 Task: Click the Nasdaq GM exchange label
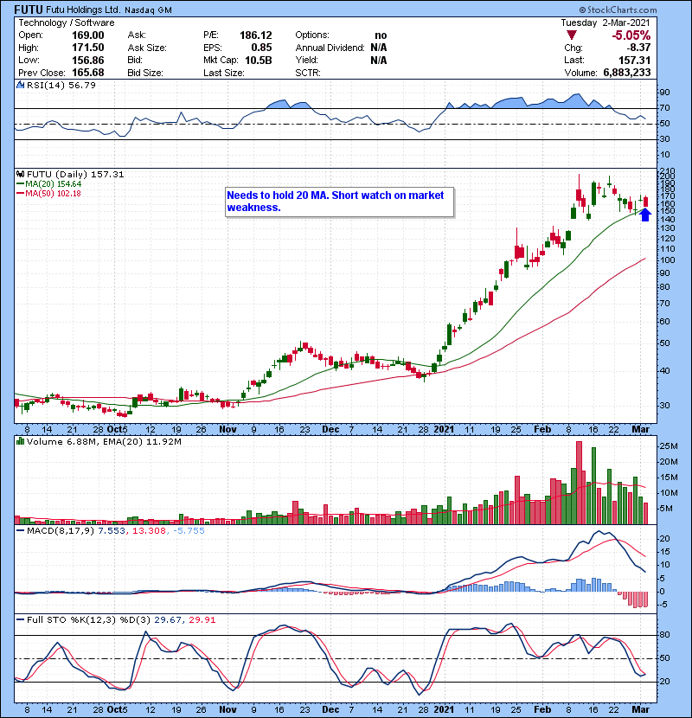tap(149, 10)
